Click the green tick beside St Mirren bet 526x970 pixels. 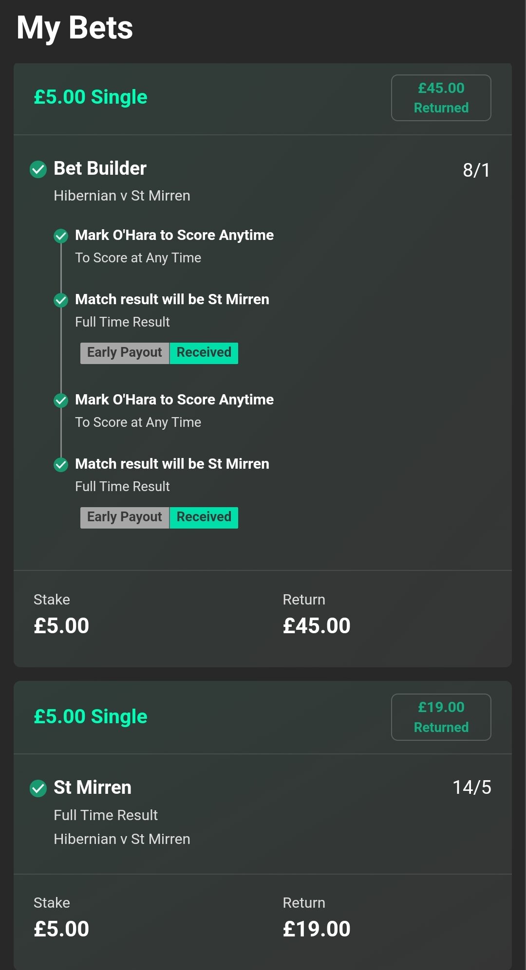point(38,788)
